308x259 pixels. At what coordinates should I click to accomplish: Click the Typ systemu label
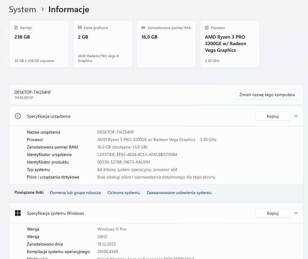[38, 169]
